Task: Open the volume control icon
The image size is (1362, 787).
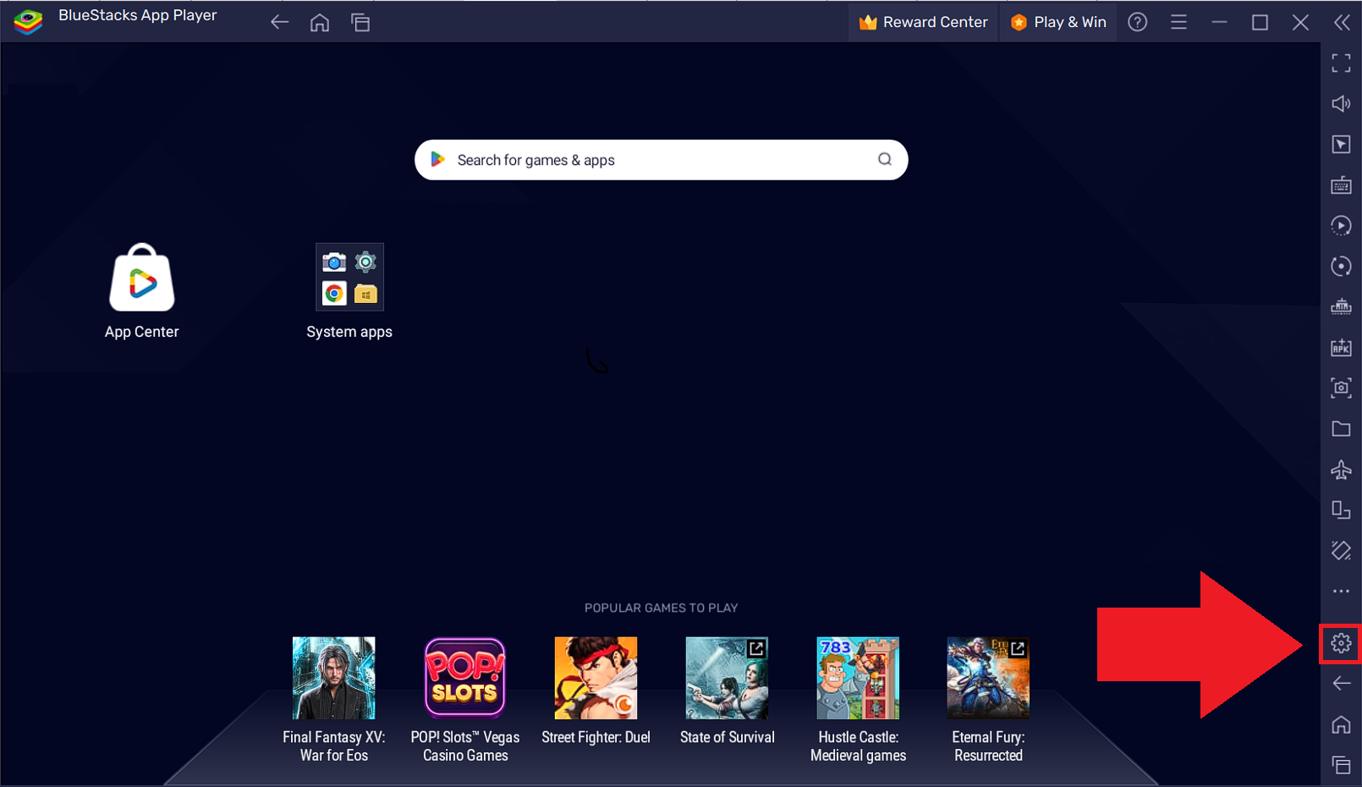Action: point(1341,103)
